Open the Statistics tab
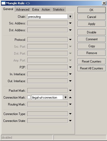The image size is (107, 141). click(x=59, y=10)
